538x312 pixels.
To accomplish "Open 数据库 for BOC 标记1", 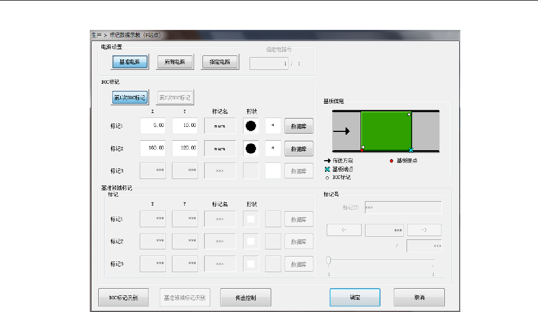I will point(299,126).
